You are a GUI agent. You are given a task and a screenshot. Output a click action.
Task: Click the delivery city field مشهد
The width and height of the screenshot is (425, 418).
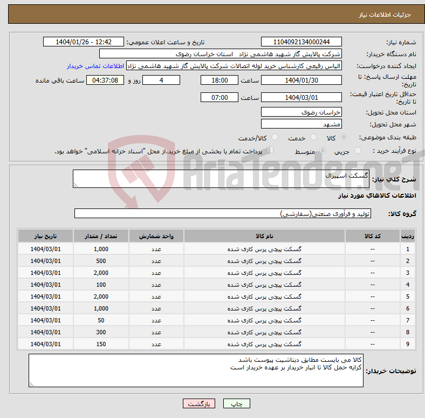click(x=301, y=124)
